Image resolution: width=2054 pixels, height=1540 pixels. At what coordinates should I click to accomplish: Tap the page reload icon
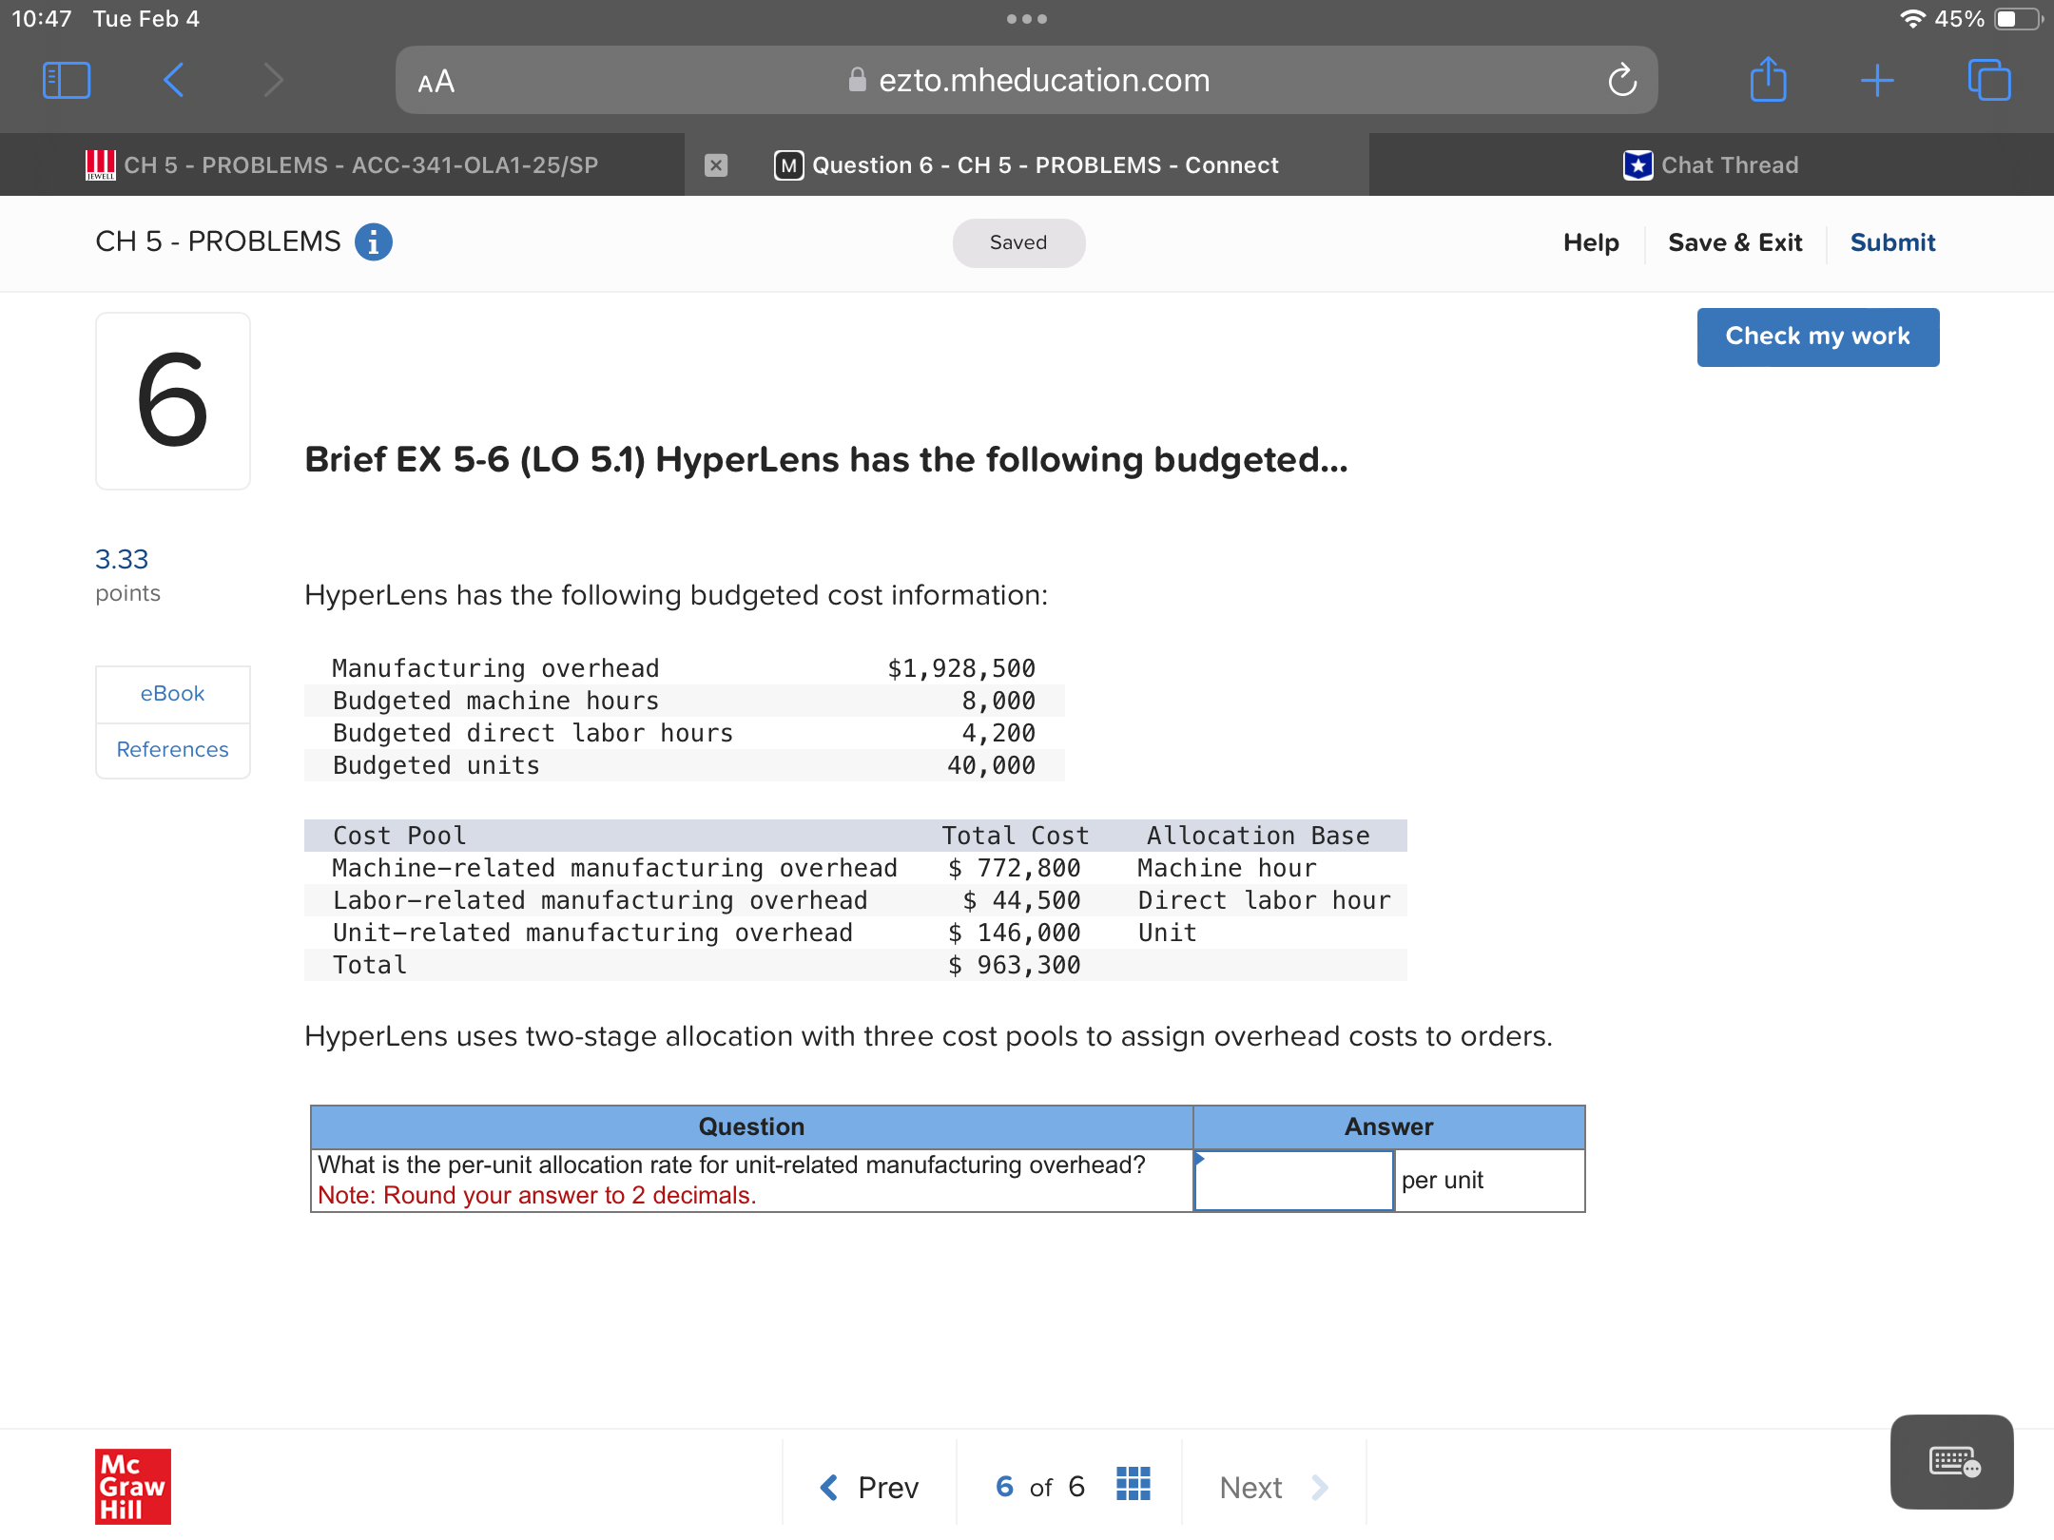pyautogui.click(x=1622, y=81)
